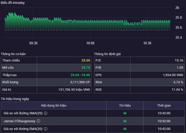Click the M signal in the SMA(20) row
This screenshot has width=186, height=133.
(x=125, y=113)
